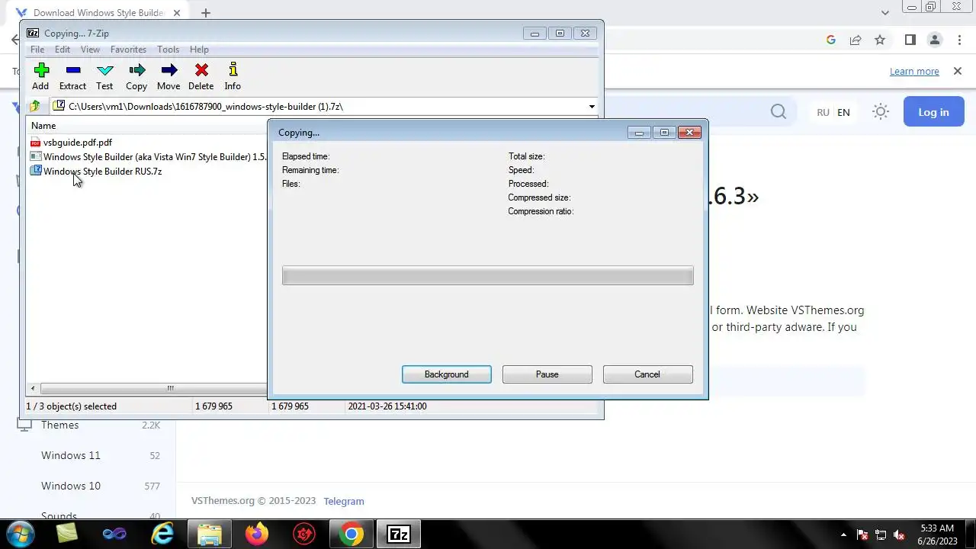976x549 pixels.
Task: Click the website search magnifier icon
Action: tap(779, 112)
